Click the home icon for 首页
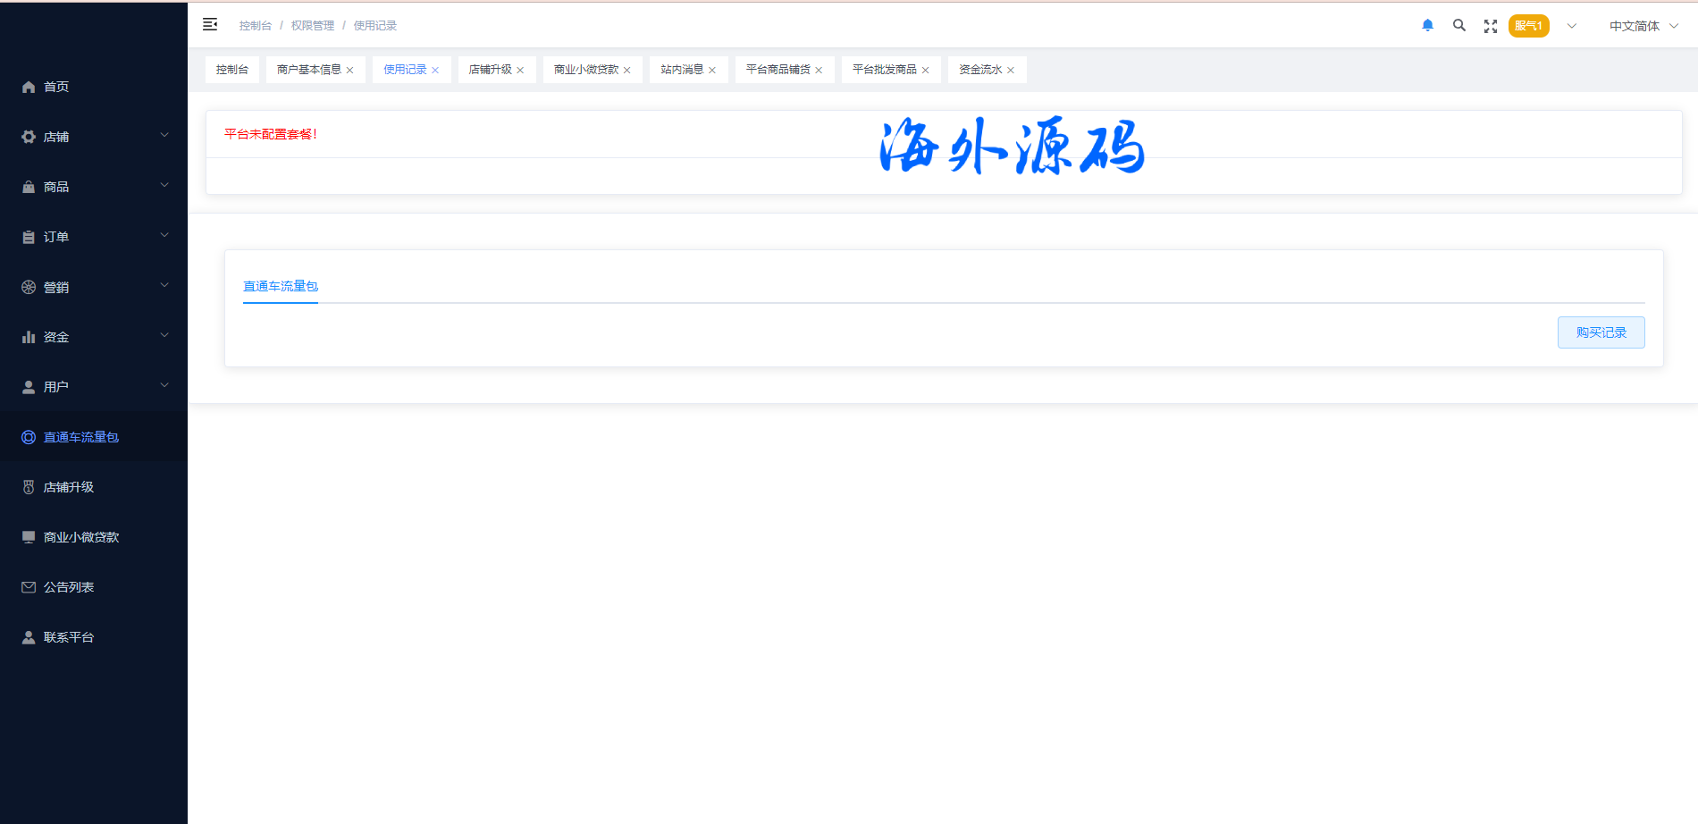Image resolution: width=1698 pixels, height=824 pixels. (x=29, y=87)
